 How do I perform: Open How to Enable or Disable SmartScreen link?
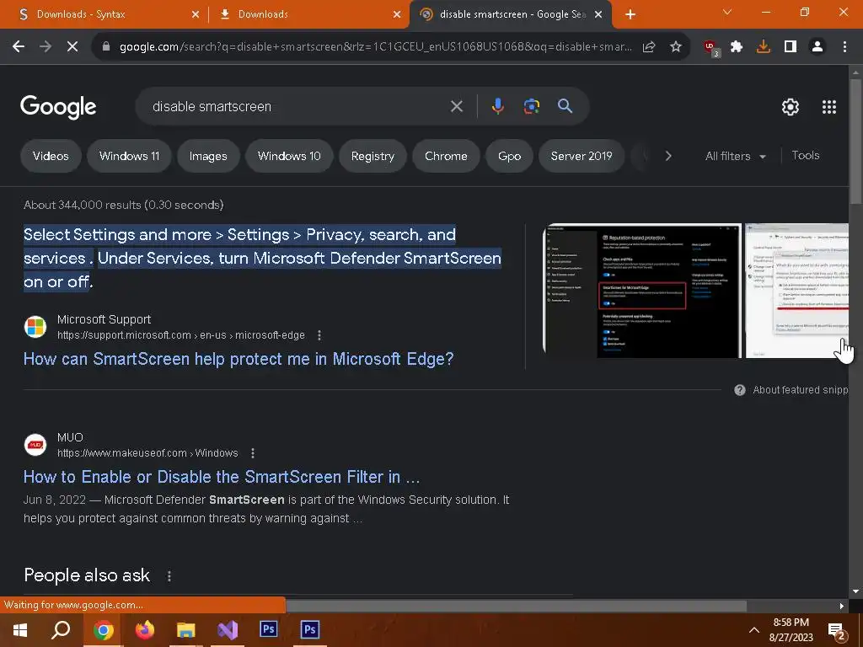[222, 477]
